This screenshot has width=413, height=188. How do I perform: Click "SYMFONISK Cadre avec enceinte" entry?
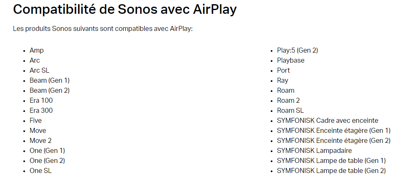(x=327, y=121)
